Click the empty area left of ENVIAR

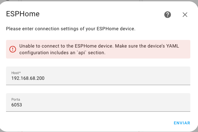(88, 123)
